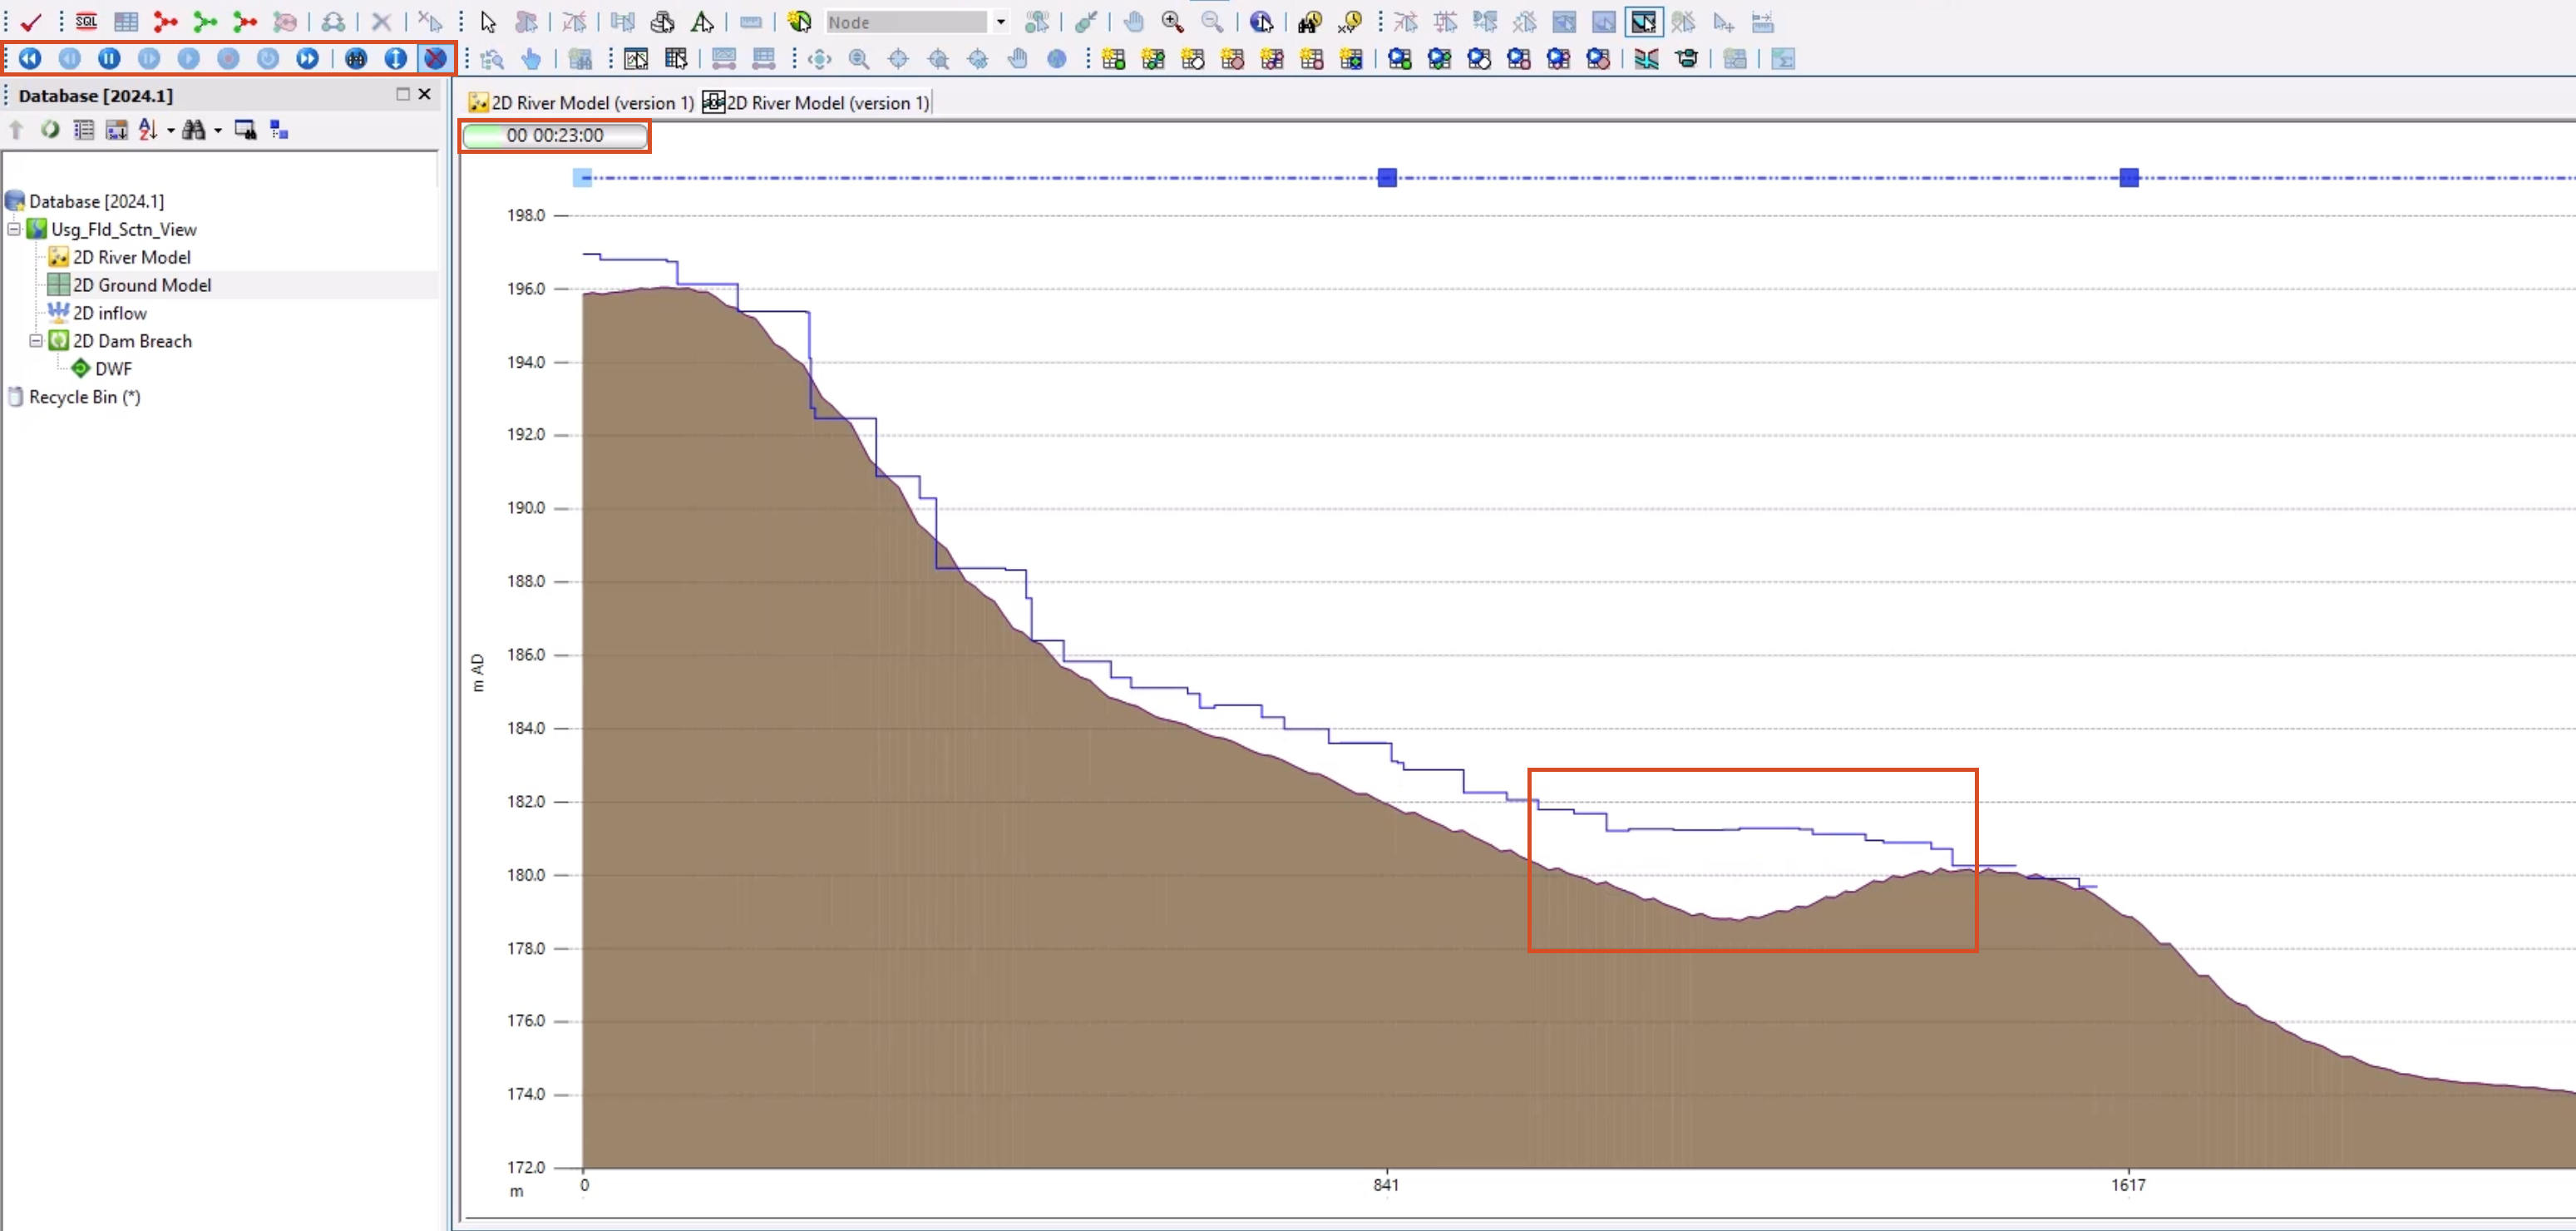Switch to first 2D River Model tab
This screenshot has width=2576, height=1231.
[581, 103]
